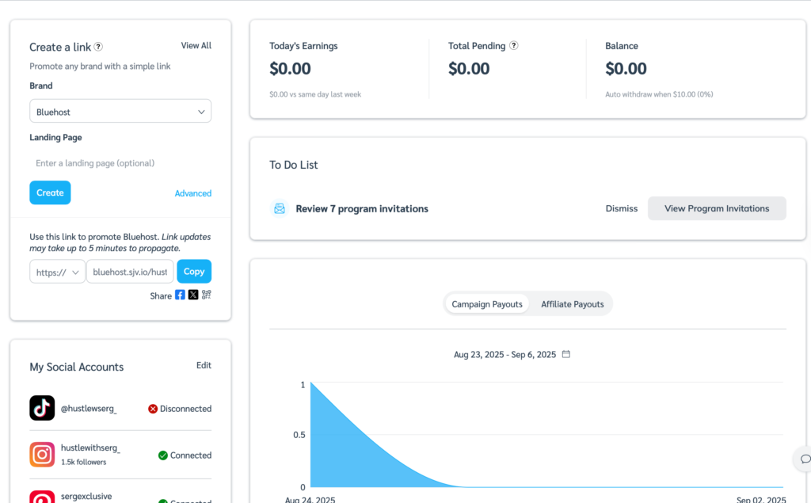Click the landing page input field
The width and height of the screenshot is (811, 503).
120,162
